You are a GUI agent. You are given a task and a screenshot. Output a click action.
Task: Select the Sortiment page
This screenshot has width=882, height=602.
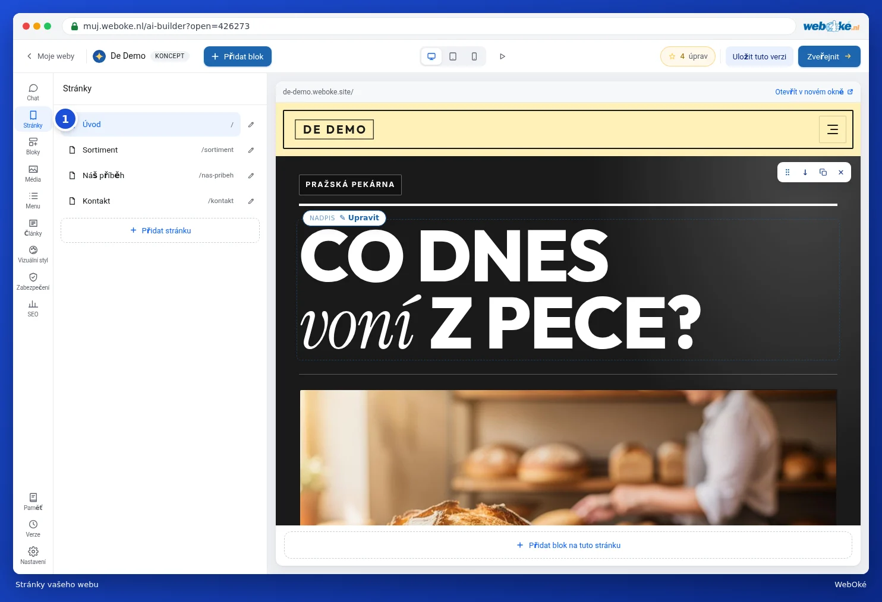click(x=151, y=150)
